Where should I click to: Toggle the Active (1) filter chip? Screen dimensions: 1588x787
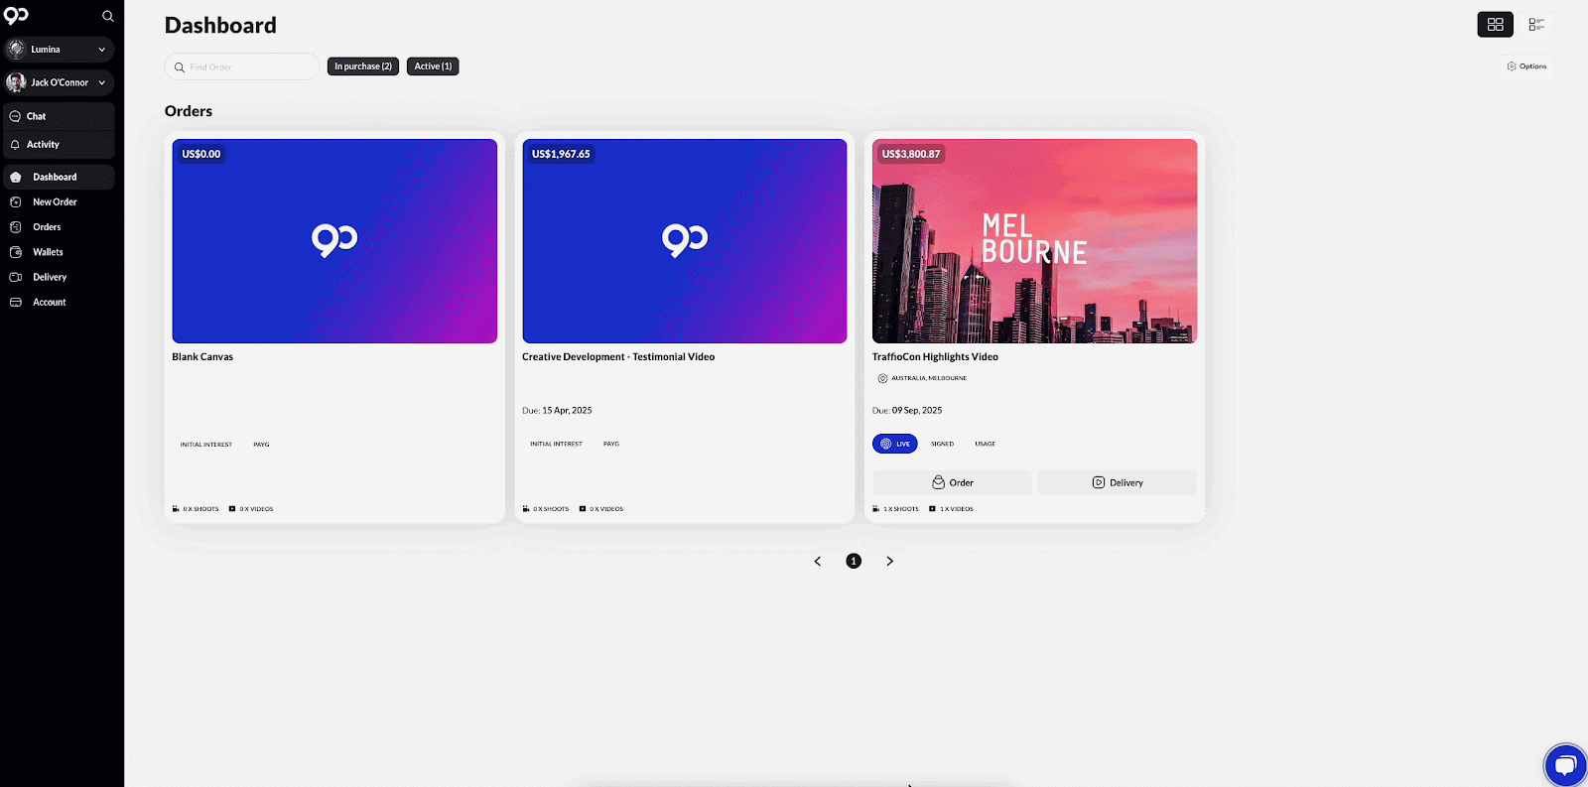[x=433, y=66]
